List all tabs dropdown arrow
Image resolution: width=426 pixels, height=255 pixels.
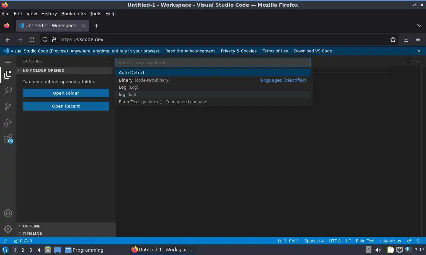coord(419,26)
